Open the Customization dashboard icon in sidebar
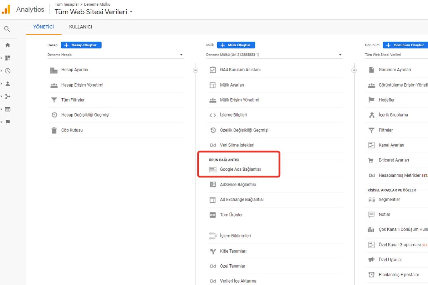The image size is (428, 285). [7, 58]
